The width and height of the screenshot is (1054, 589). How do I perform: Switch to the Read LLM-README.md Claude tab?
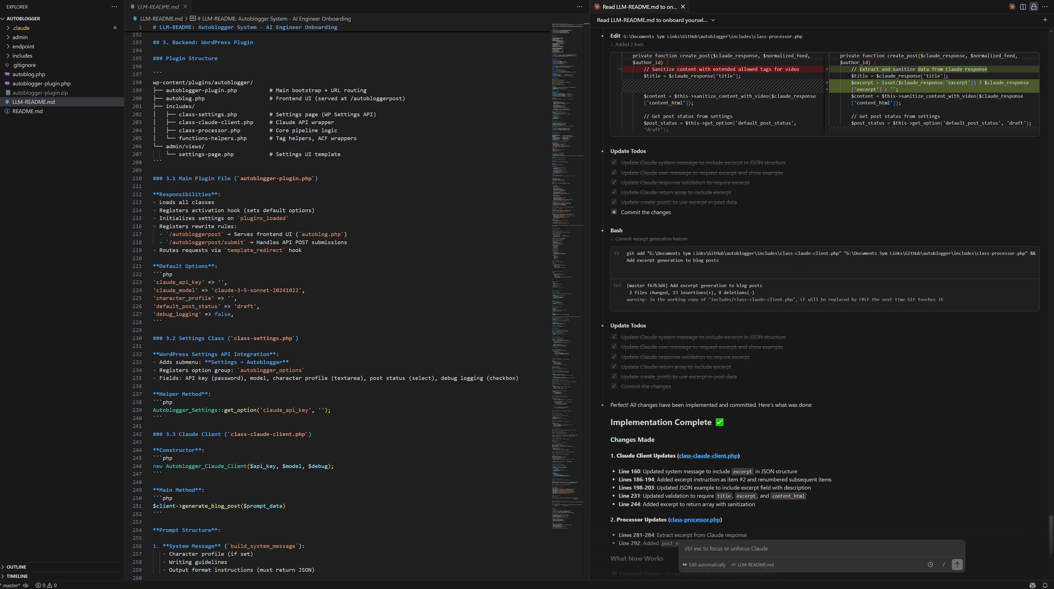[639, 7]
